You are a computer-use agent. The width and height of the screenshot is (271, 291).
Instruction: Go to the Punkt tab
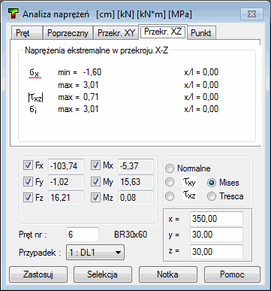(x=201, y=33)
